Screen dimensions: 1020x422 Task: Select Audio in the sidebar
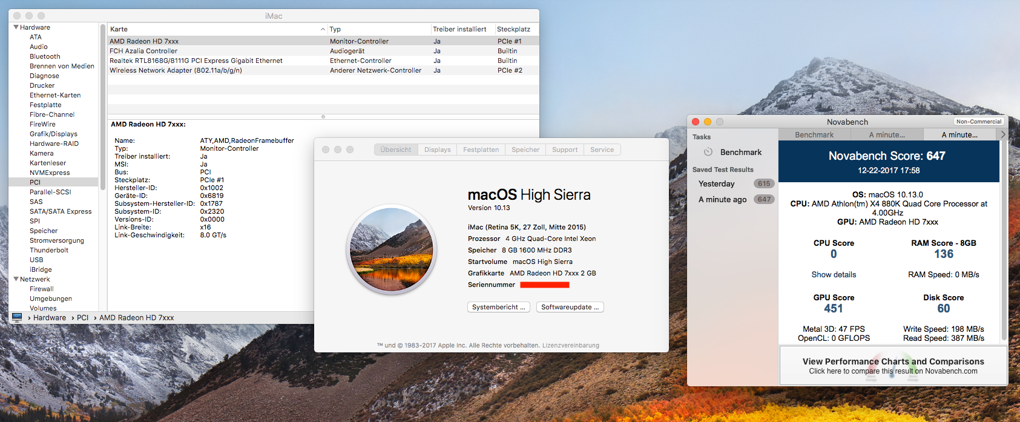(x=38, y=47)
